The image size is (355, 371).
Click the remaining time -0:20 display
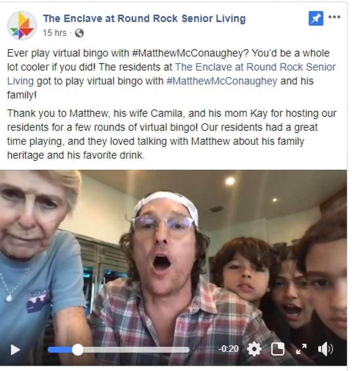coord(229,349)
